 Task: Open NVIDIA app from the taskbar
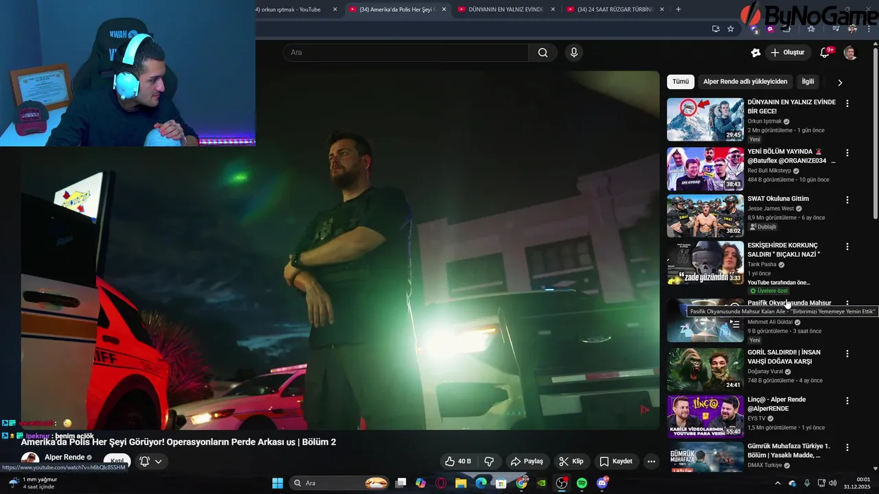(542, 483)
